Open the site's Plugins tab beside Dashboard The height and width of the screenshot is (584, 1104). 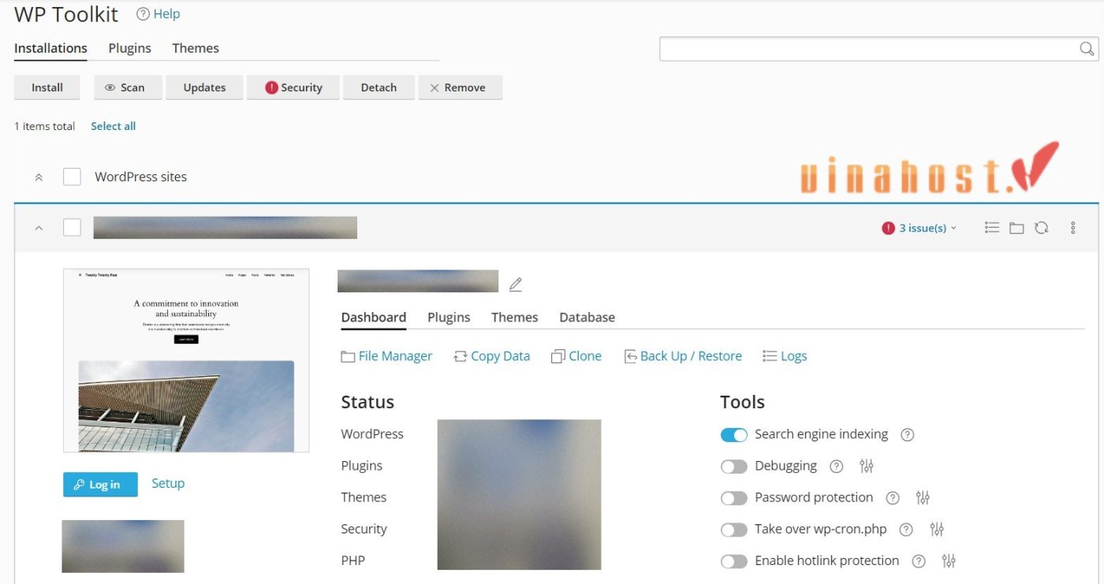(x=449, y=317)
